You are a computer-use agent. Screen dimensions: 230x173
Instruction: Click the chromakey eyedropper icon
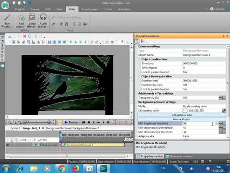click(224, 111)
